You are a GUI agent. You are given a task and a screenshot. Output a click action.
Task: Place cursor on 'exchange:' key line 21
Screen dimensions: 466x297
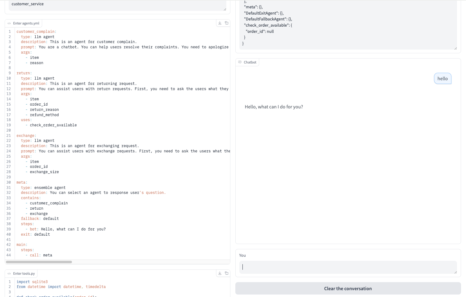[26, 136]
